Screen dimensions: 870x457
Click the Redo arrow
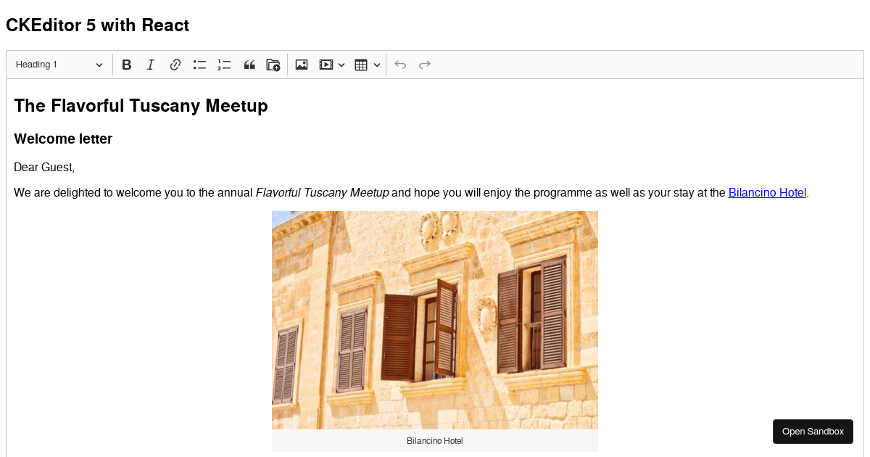click(x=425, y=65)
